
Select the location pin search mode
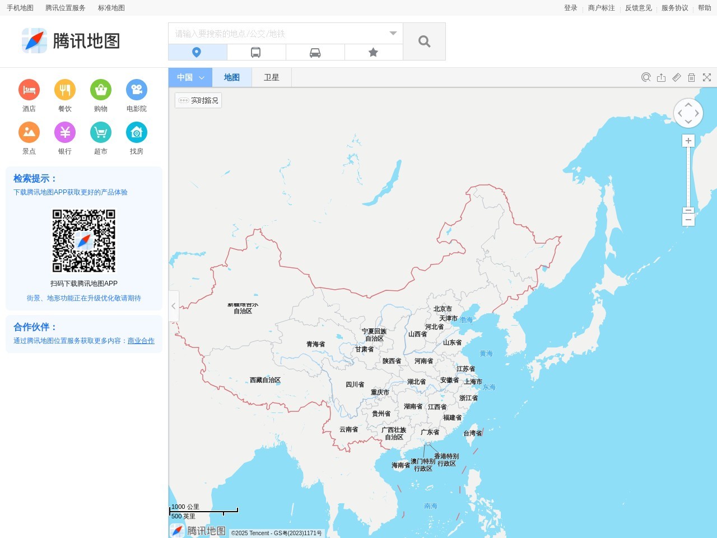pos(197,52)
